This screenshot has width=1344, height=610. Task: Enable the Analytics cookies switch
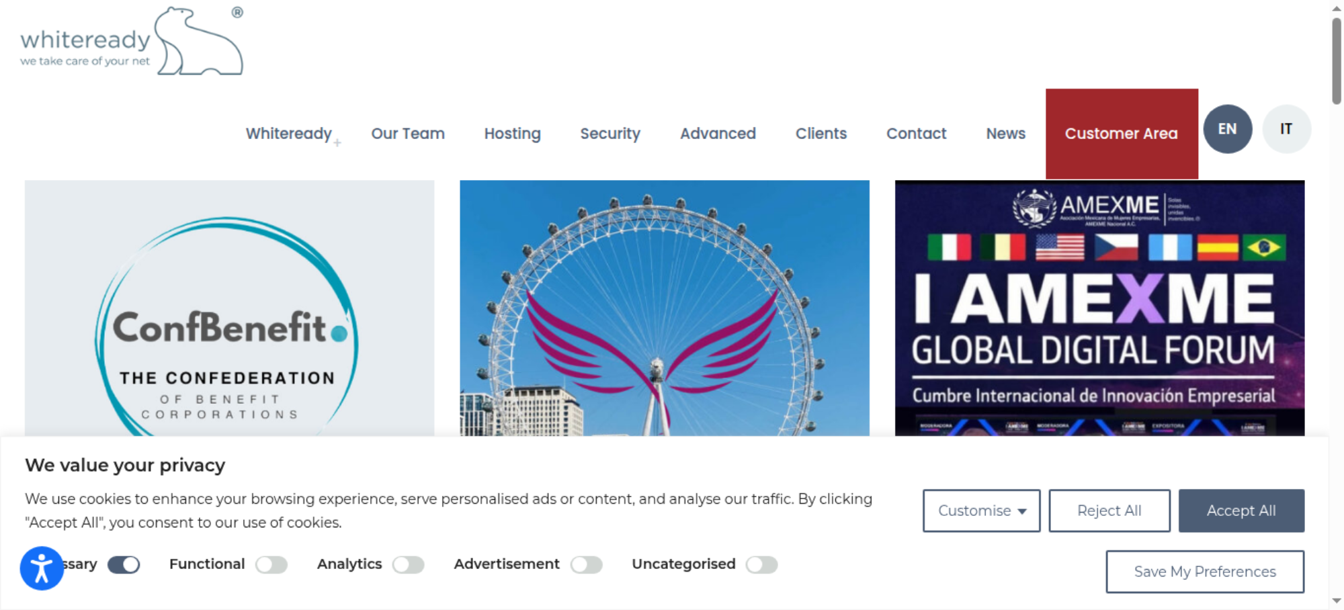click(409, 564)
